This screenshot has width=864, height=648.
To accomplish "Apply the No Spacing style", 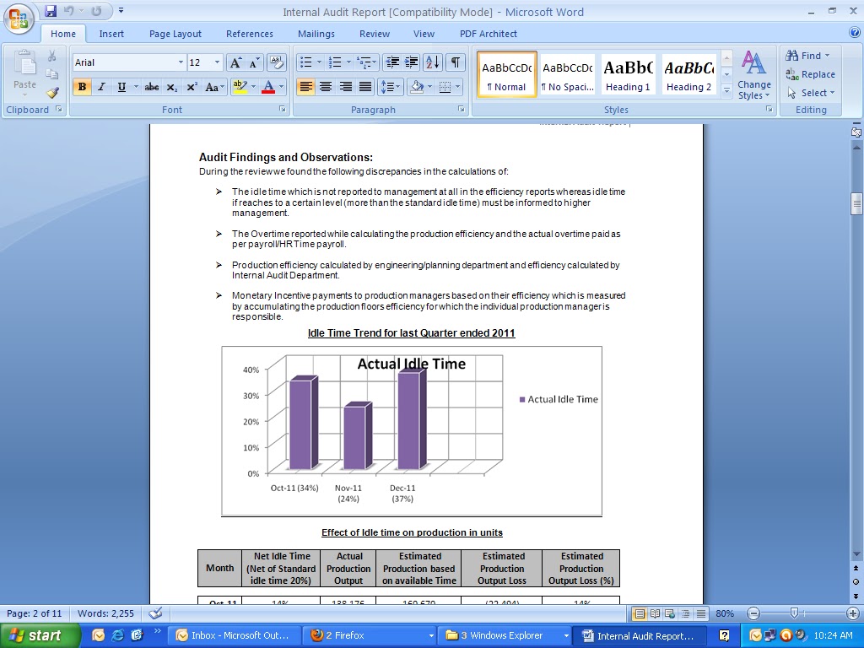I will tap(568, 75).
